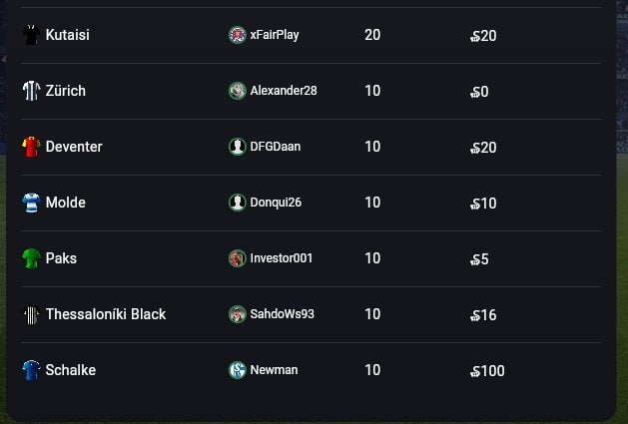
Task: Click Schalke's 100 coin prize value
Action: [x=488, y=371]
